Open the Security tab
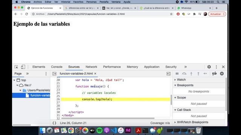 (x=171, y=67)
